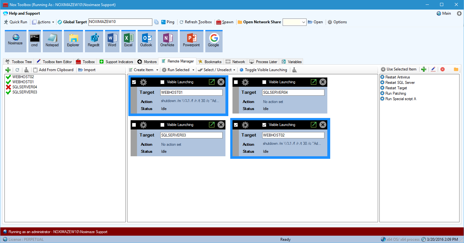Launch the Noximaze application icon

(15, 41)
